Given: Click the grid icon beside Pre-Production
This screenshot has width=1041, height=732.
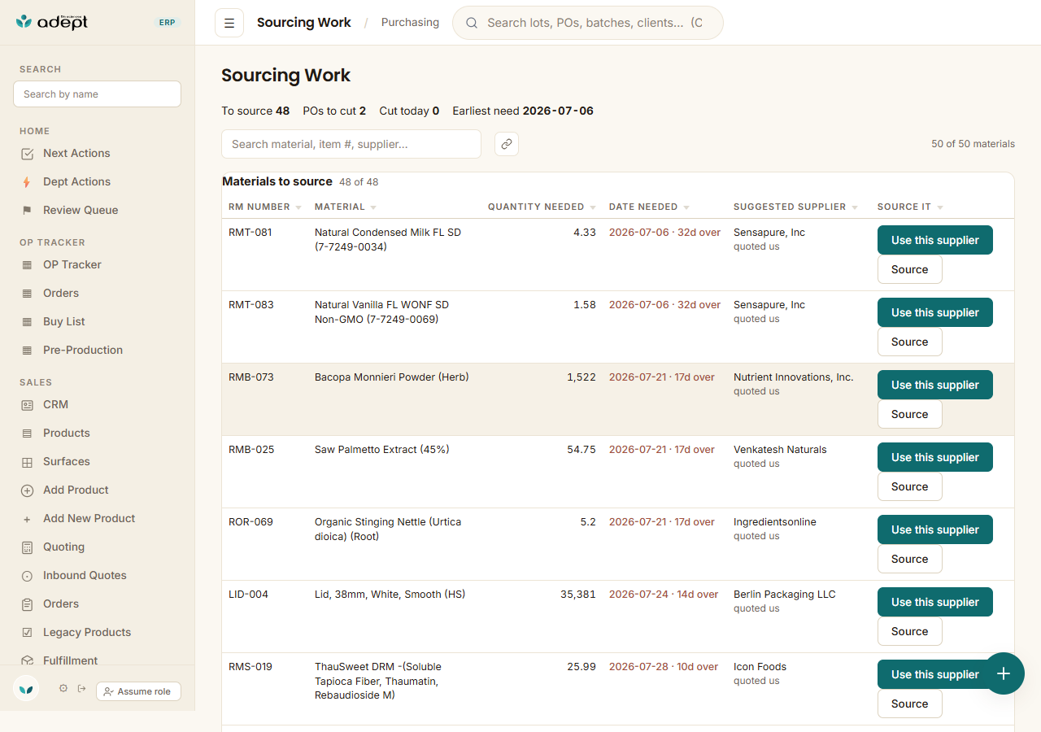Looking at the screenshot, I should (x=27, y=351).
